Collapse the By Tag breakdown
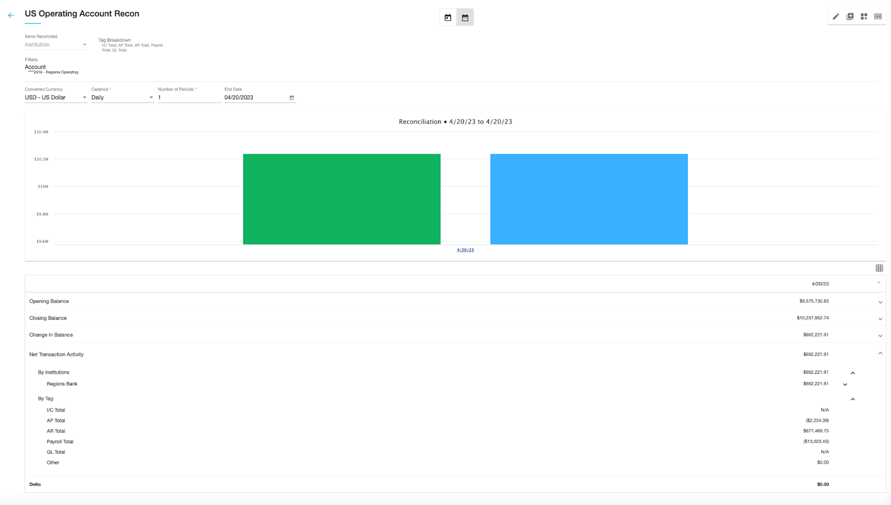 tap(853, 399)
